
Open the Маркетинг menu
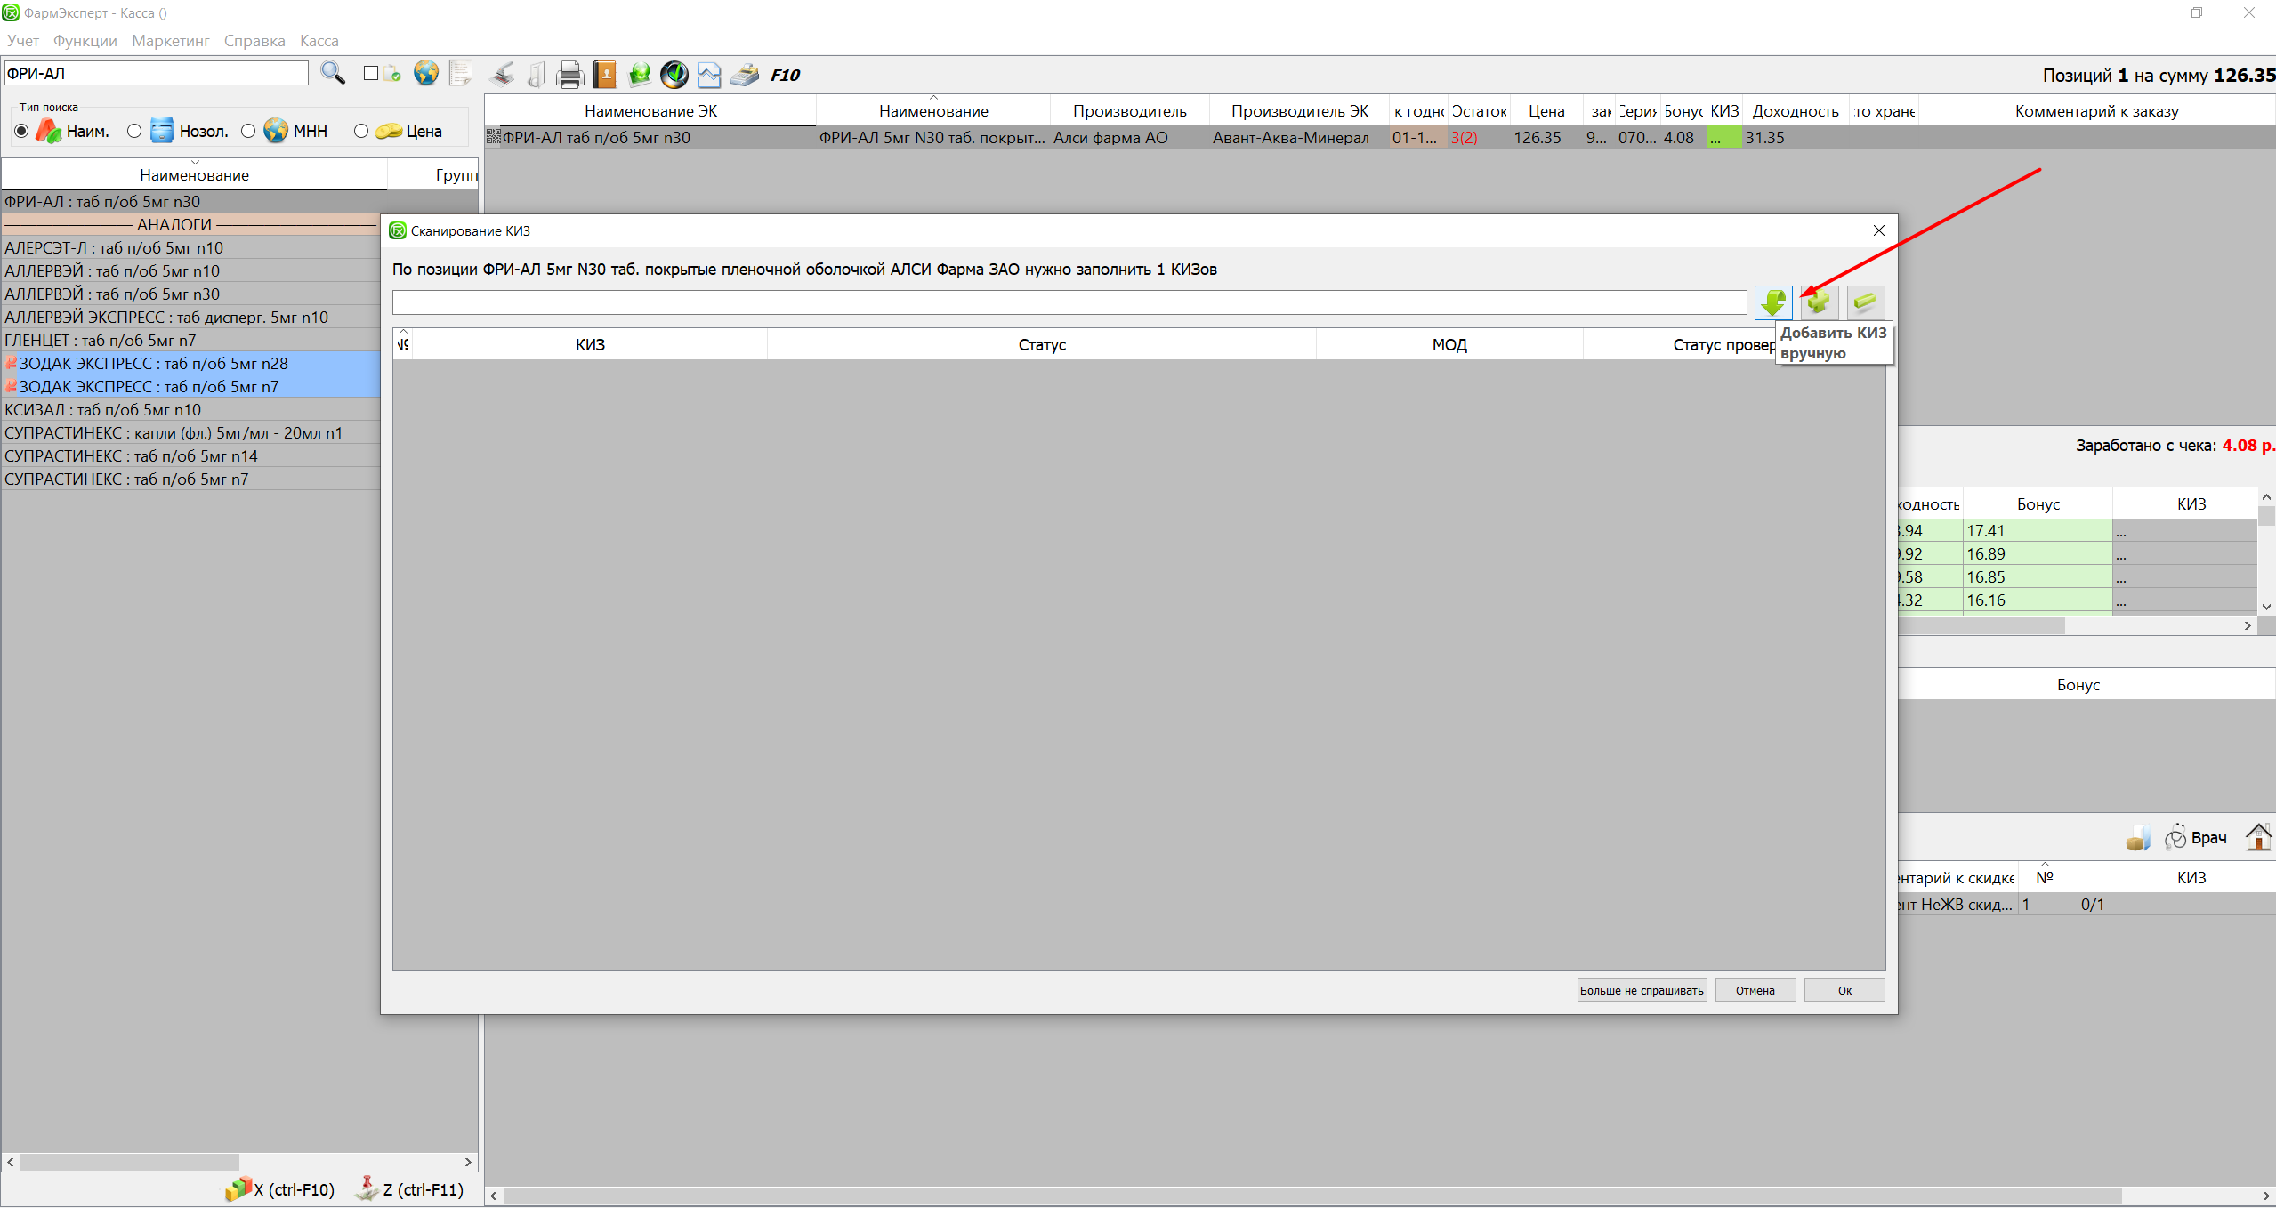[170, 41]
